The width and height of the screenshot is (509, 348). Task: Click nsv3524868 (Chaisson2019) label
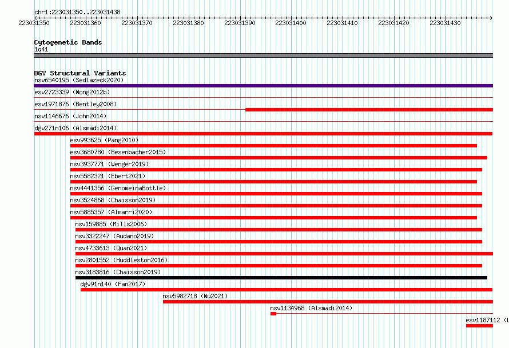(x=113, y=200)
